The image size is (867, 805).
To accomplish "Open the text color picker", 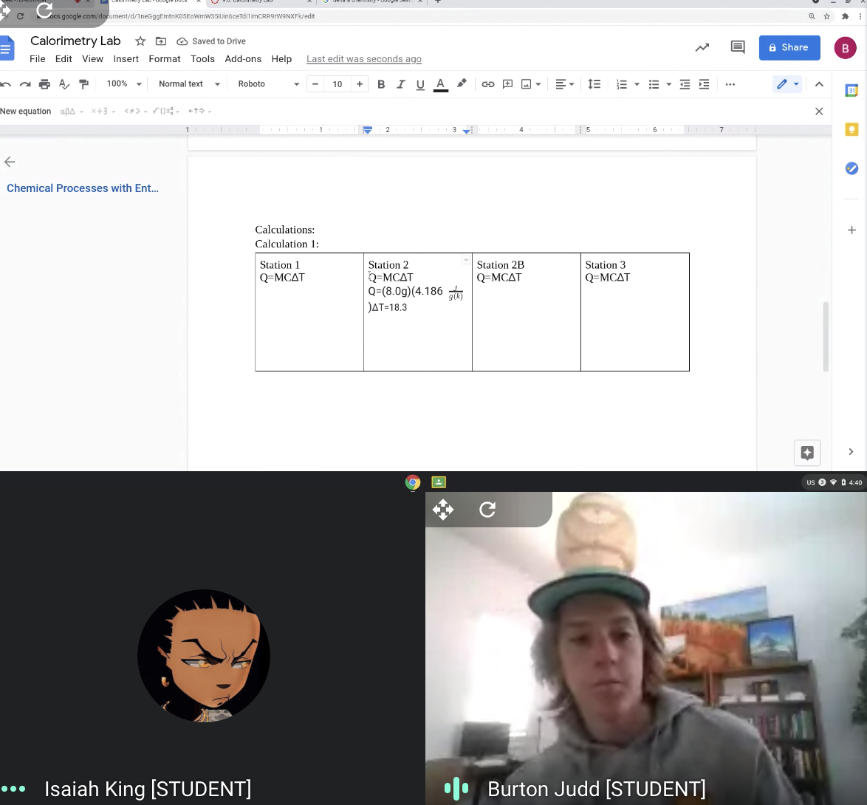I will 440,84.
